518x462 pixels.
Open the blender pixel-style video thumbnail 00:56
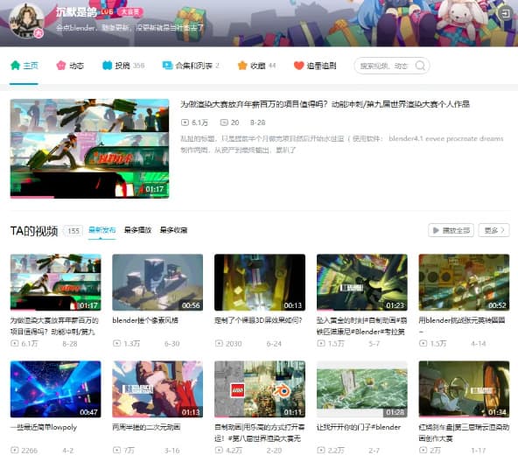point(157,283)
